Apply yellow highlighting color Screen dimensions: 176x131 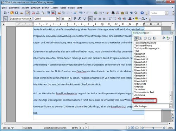137,19
